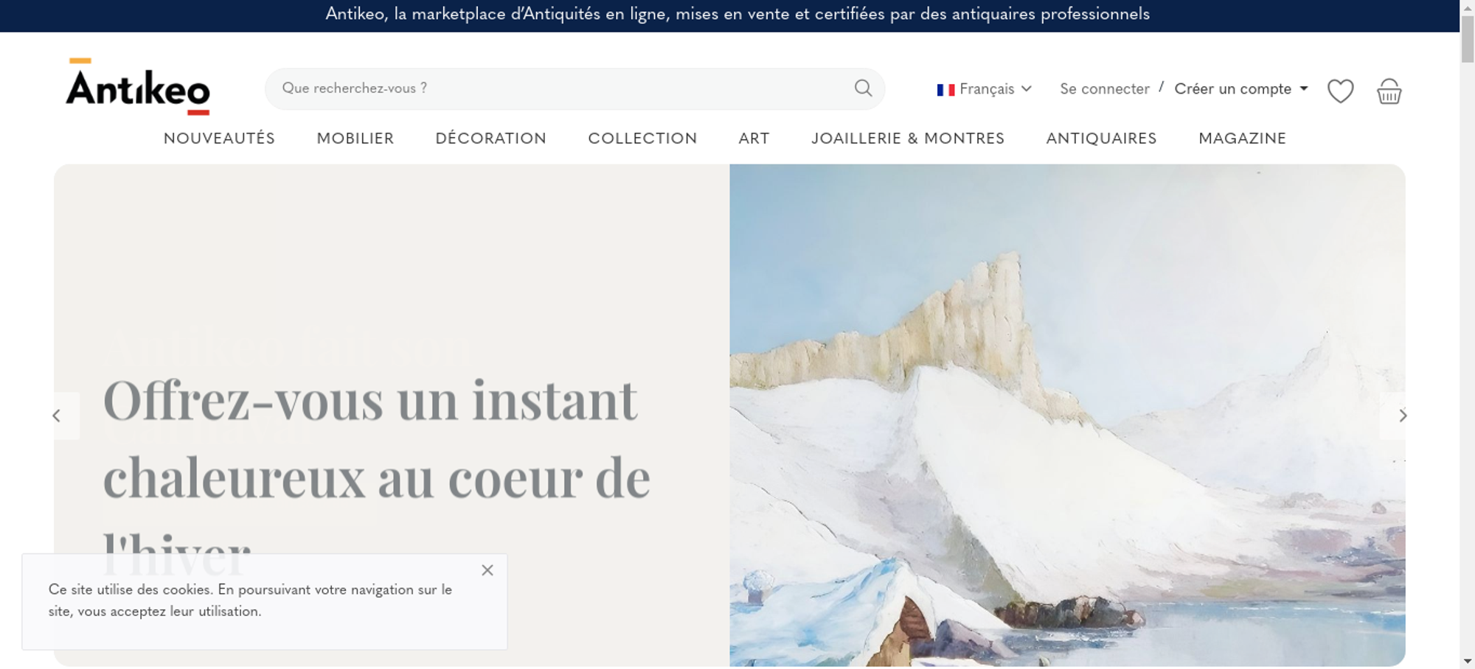
Task: Open the Antiquaires page
Action: click(x=1101, y=139)
